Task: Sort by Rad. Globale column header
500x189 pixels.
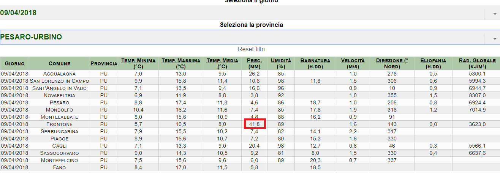Action: [477, 63]
